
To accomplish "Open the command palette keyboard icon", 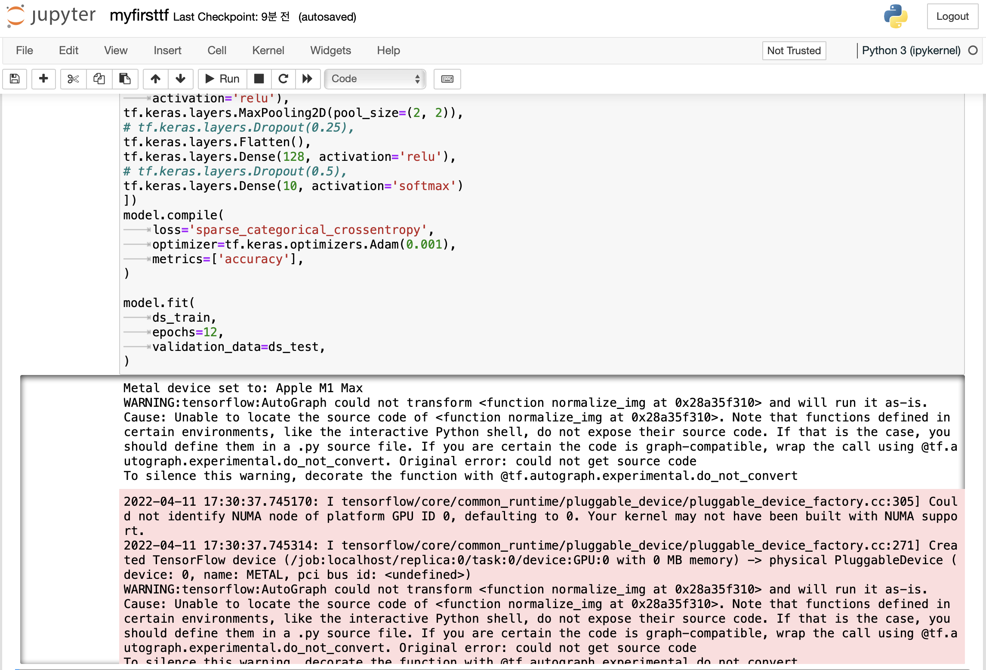I will 447,79.
